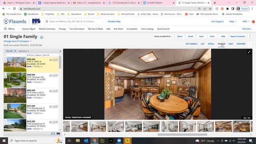This screenshot has height=144, width=256.
Task: Click the Work on behalf of button
Action: coord(163,36)
